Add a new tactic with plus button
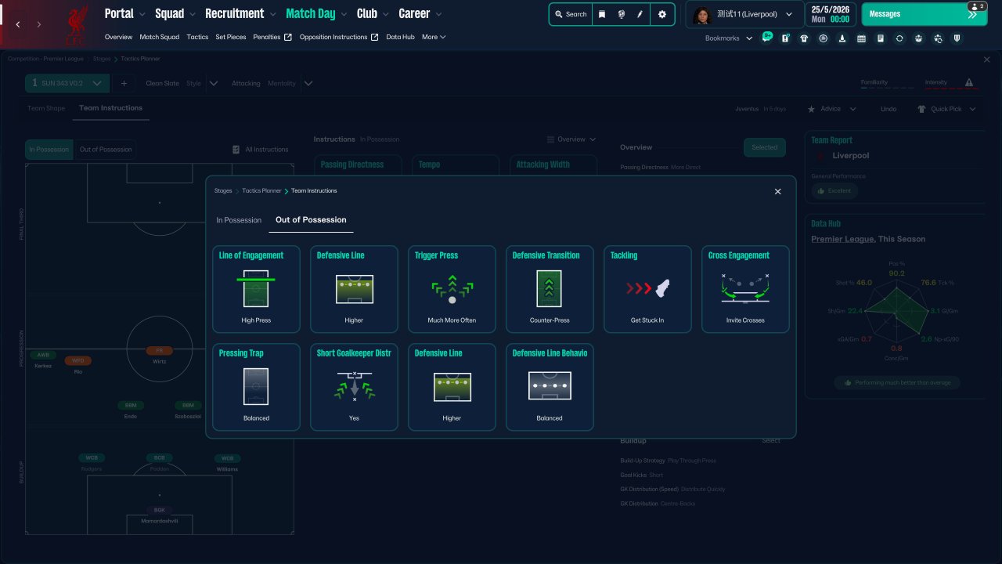This screenshot has width=1002, height=564. coord(123,83)
